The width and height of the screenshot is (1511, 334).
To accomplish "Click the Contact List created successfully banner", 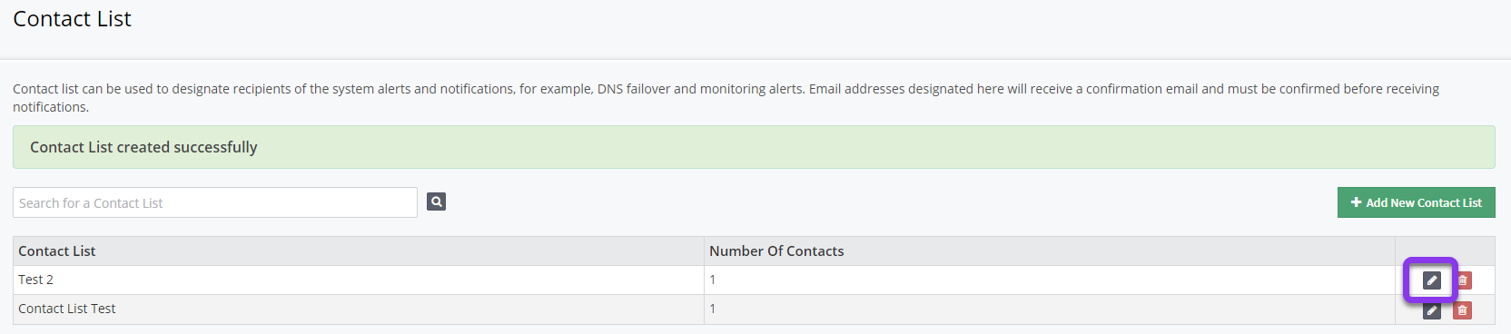I will (754, 147).
